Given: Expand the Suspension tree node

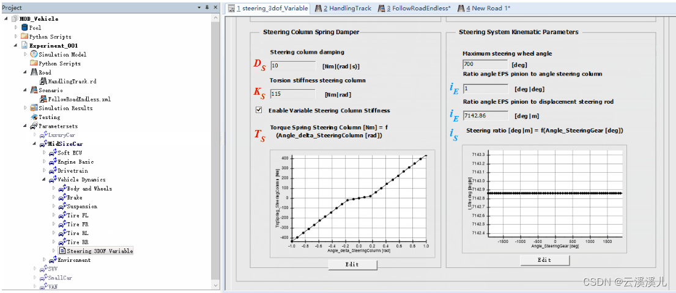Looking at the screenshot, I should [x=54, y=206].
